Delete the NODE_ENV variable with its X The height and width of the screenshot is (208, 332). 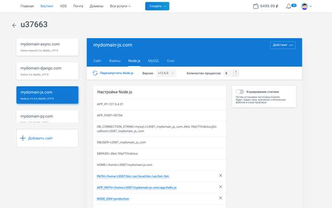(x=220, y=198)
